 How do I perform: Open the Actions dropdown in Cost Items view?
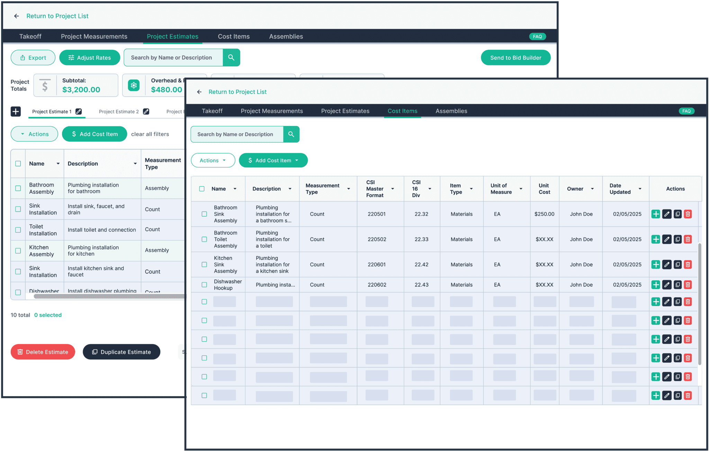[x=213, y=160]
